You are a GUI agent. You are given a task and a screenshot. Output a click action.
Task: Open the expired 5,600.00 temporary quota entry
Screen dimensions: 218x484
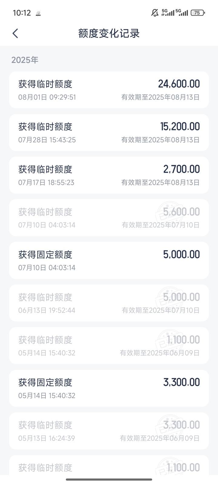pos(109,218)
